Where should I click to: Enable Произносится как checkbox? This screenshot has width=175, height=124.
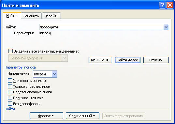point(10,98)
